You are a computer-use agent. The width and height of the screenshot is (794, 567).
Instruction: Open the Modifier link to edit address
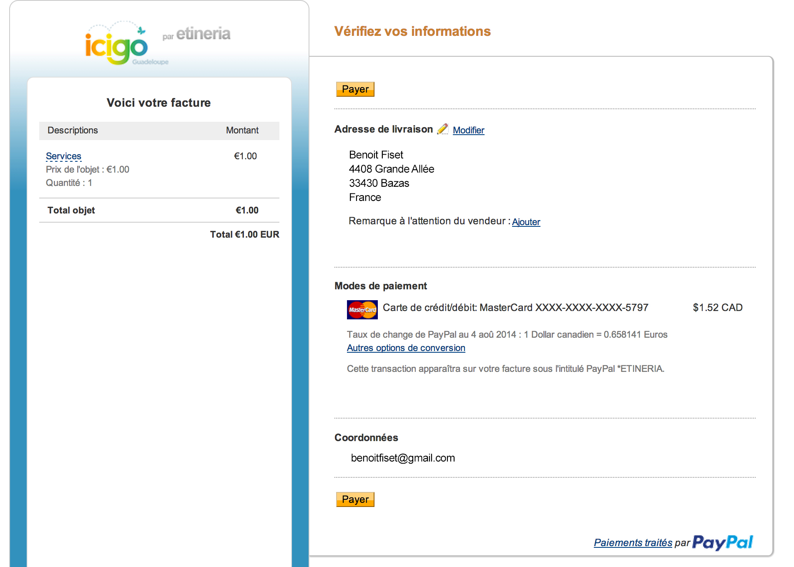coord(469,130)
